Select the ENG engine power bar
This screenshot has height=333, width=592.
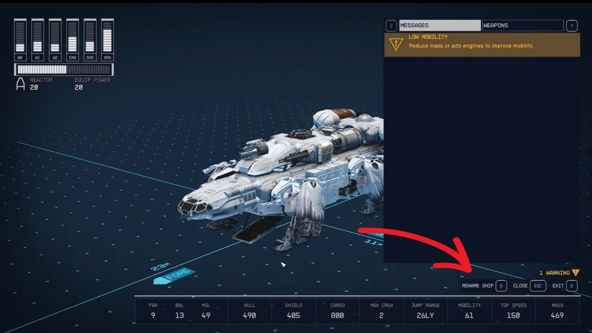72,37
